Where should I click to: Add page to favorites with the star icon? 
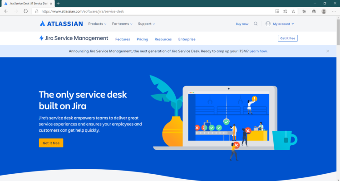pyautogui.click(x=293, y=11)
